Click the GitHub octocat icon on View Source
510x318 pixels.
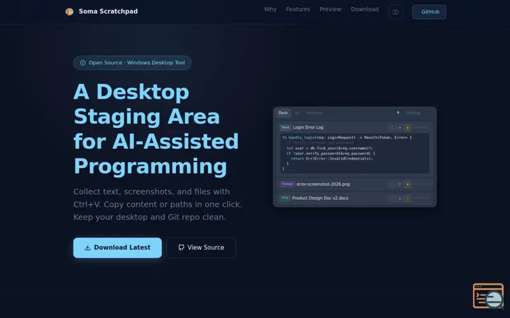(x=181, y=247)
